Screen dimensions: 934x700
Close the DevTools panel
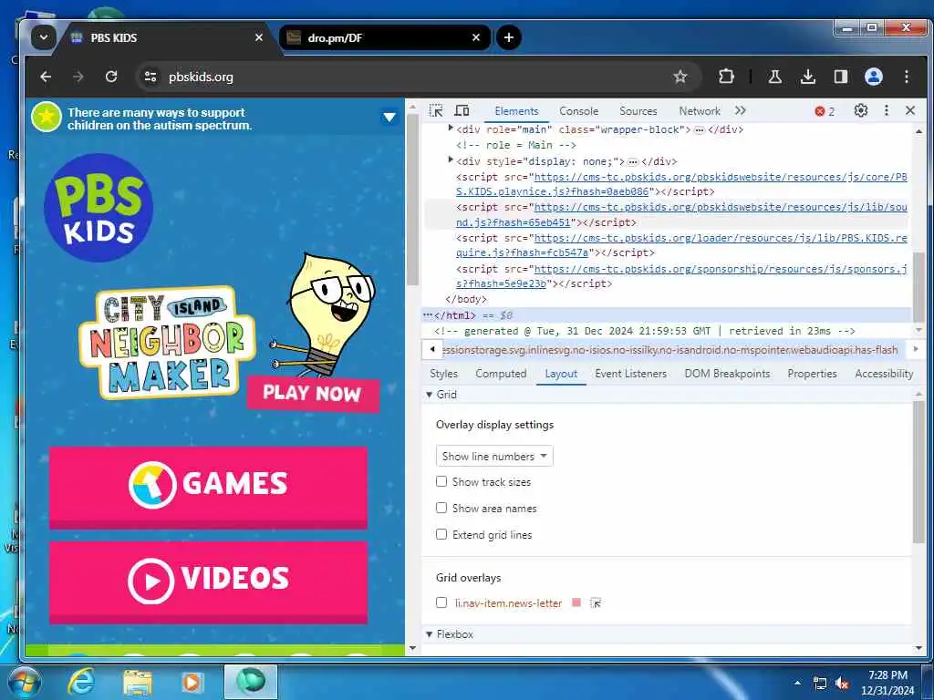tap(910, 110)
